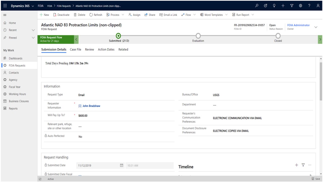Delete the current record

[x=79, y=15]
